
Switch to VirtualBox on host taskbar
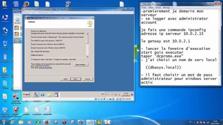[81, 122]
